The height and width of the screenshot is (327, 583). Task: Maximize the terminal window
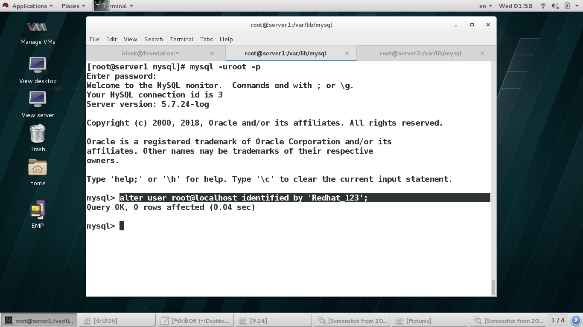pos(472,25)
